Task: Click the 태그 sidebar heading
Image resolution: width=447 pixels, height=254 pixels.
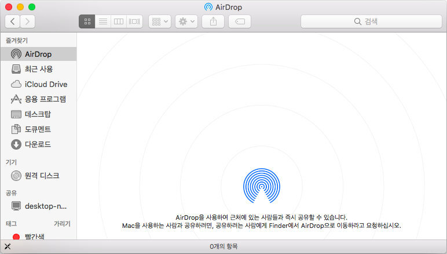Action: coord(11,224)
